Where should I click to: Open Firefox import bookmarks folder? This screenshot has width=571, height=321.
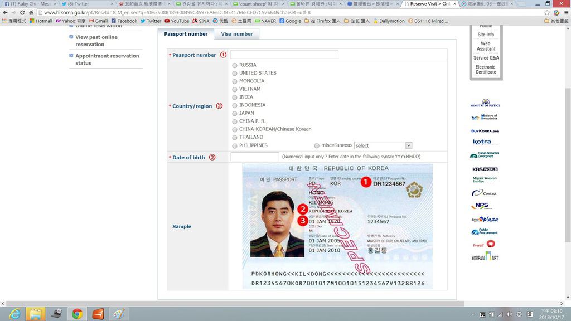[x=322, y=21]
